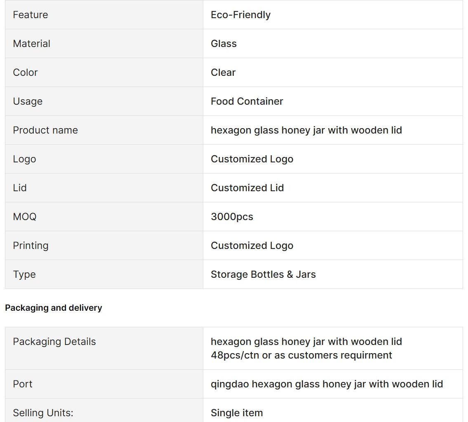
Task: Click Storage Bottles & Jars type value
Action: [x=263, y=274]
